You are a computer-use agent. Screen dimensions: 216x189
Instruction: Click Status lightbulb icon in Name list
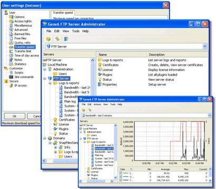click(x=100, y=79)
